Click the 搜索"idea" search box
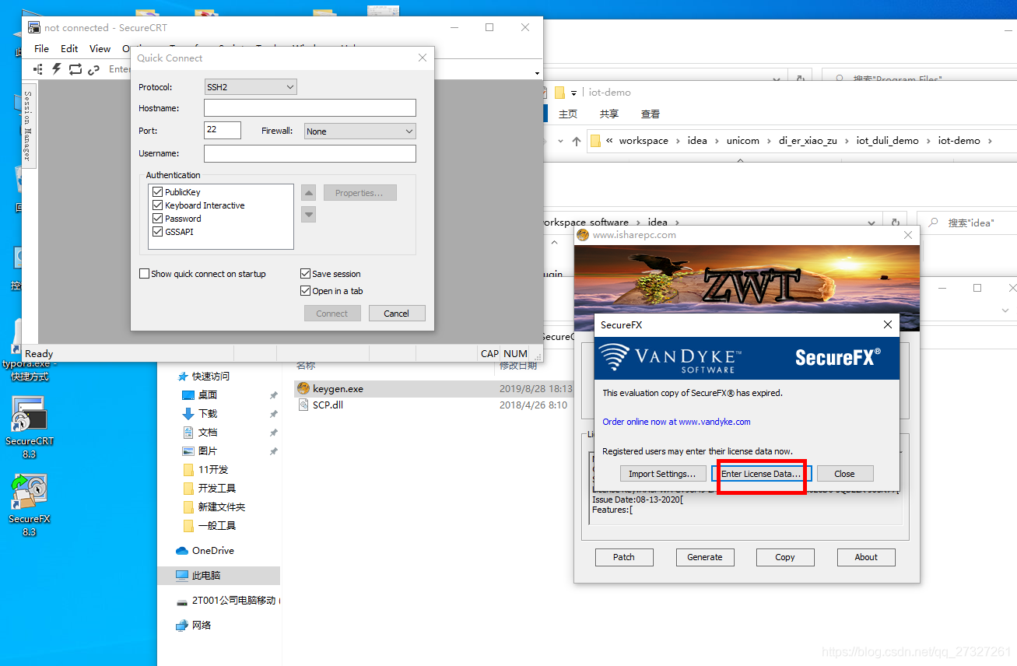 [x=967, y=223]
